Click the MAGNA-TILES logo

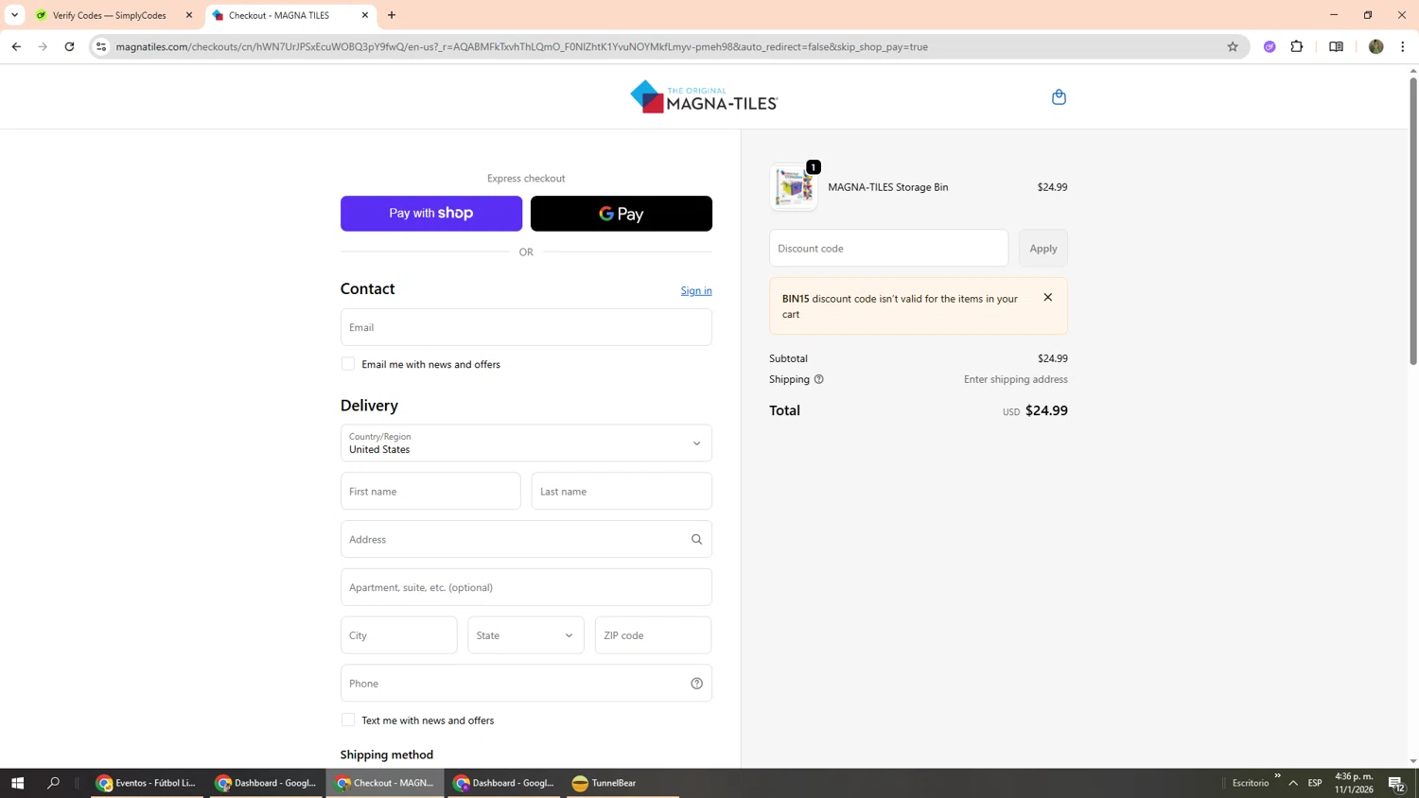(x=704, y=96)
